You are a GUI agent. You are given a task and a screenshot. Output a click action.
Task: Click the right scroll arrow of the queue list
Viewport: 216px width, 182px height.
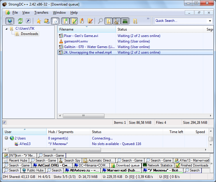[x=211, y=116]
